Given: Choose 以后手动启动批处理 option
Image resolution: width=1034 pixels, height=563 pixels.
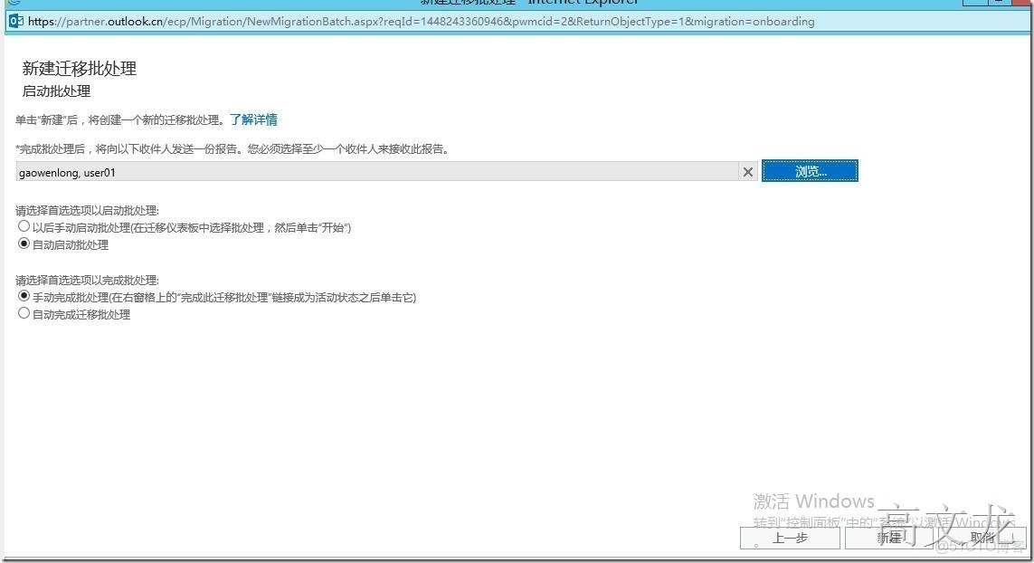Looking at the screenshot, I should click(x=24, y=225).
